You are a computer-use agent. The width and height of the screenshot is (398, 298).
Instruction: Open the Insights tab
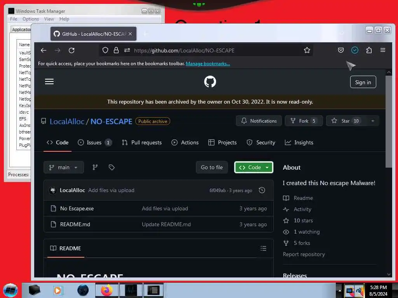tap(299, 142)
